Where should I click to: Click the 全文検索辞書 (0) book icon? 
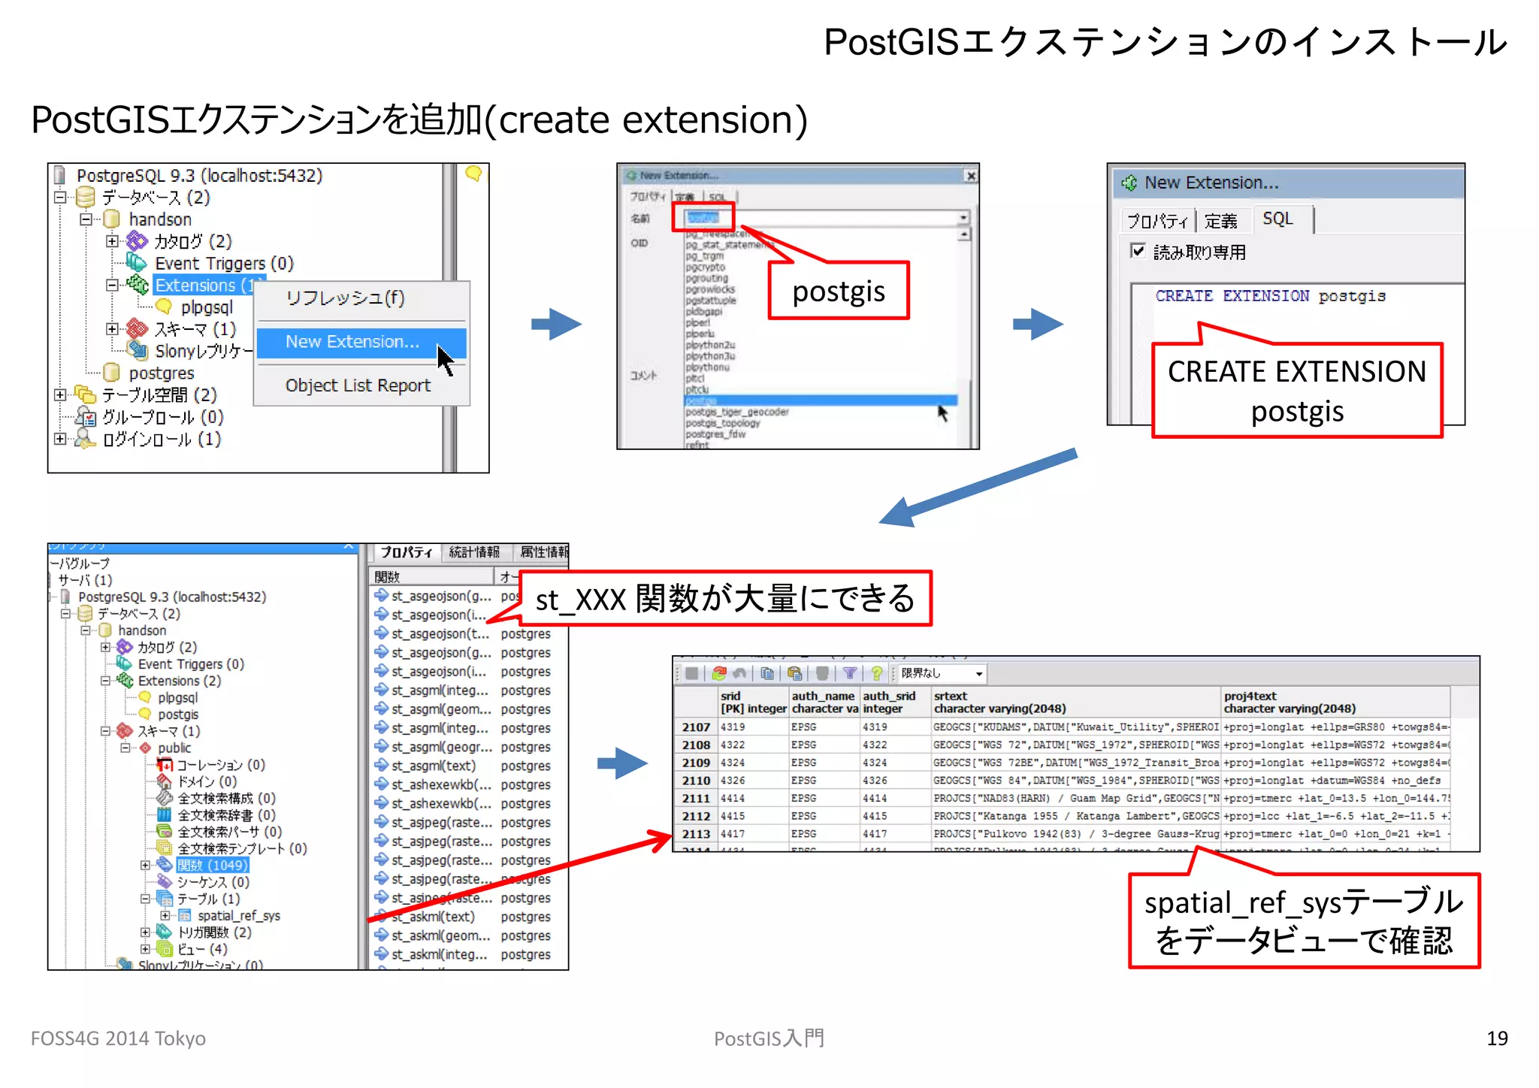(165, 814)
